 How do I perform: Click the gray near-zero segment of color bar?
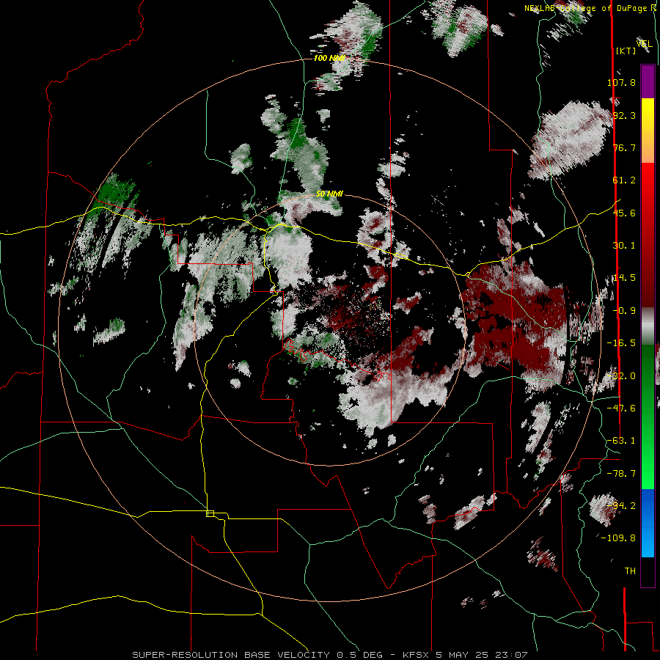coord(648,324)
